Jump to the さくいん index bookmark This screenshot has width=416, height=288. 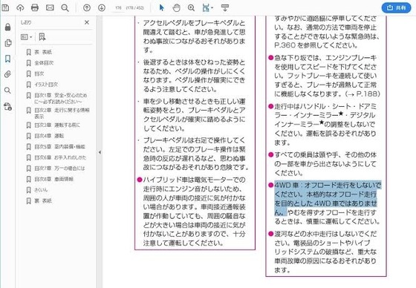point(41,190)
